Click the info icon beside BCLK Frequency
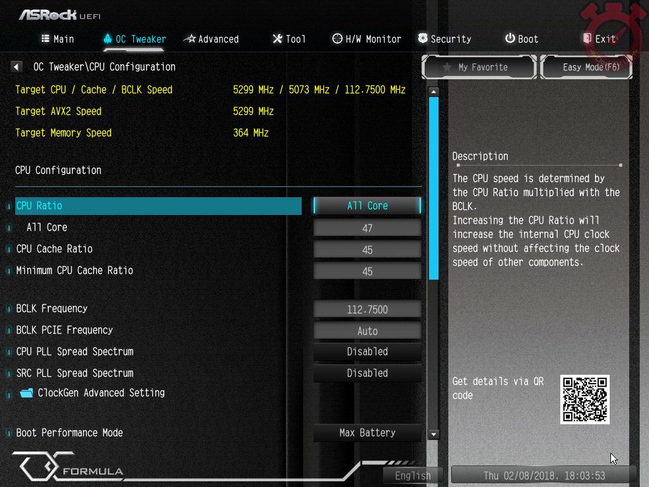The height and width of the screenshot is (487, 649). click(10, 309)
